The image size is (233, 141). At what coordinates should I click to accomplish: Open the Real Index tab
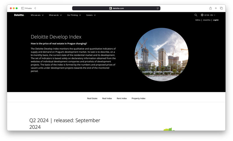coord(107,98)
